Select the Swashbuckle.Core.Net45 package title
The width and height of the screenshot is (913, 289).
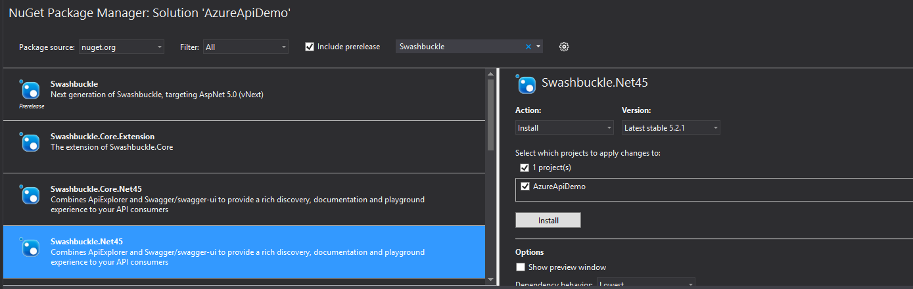96,189
